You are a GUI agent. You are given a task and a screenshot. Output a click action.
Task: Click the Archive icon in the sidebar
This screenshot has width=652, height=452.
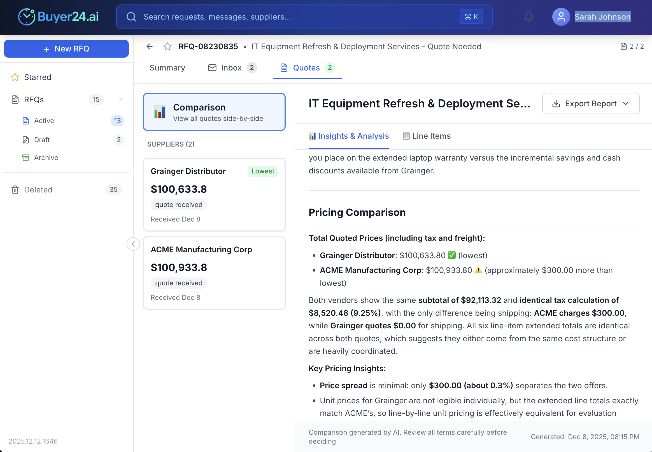(x=26, y=157)
